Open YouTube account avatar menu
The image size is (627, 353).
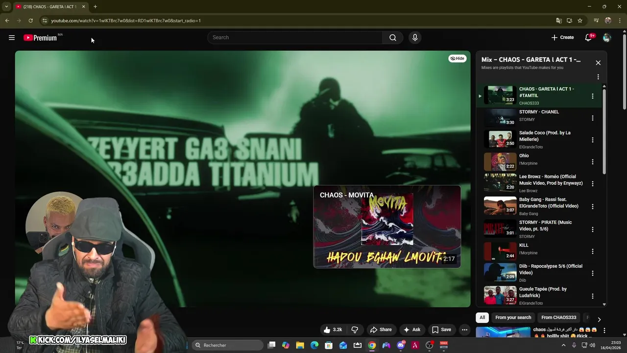pos(607,37)
